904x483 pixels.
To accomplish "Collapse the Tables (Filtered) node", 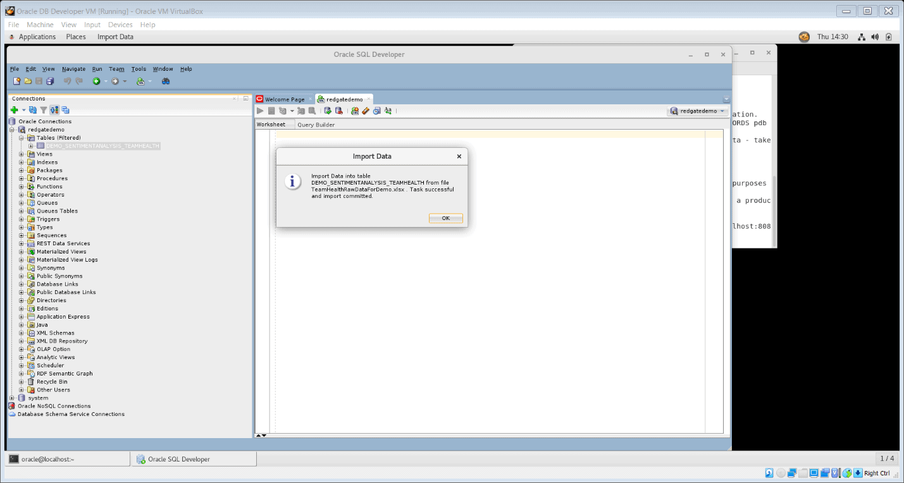I will [x=22, y=138].
